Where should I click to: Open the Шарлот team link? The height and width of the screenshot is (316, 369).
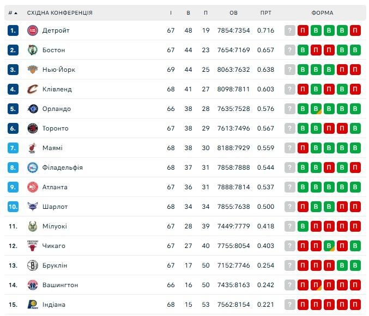click(55, 207)
